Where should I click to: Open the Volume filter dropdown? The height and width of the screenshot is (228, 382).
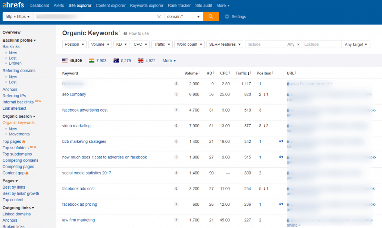(100, 44)
